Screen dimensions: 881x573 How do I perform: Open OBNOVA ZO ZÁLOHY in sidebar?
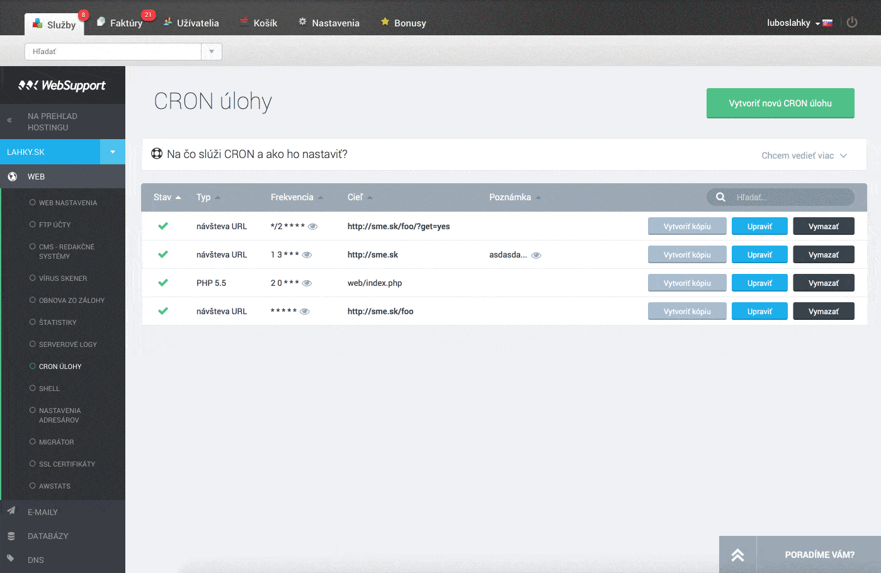pos(72,300)
